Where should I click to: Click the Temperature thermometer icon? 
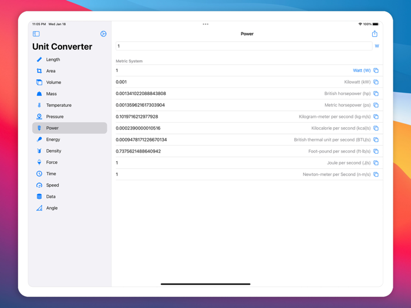[39, 105]
